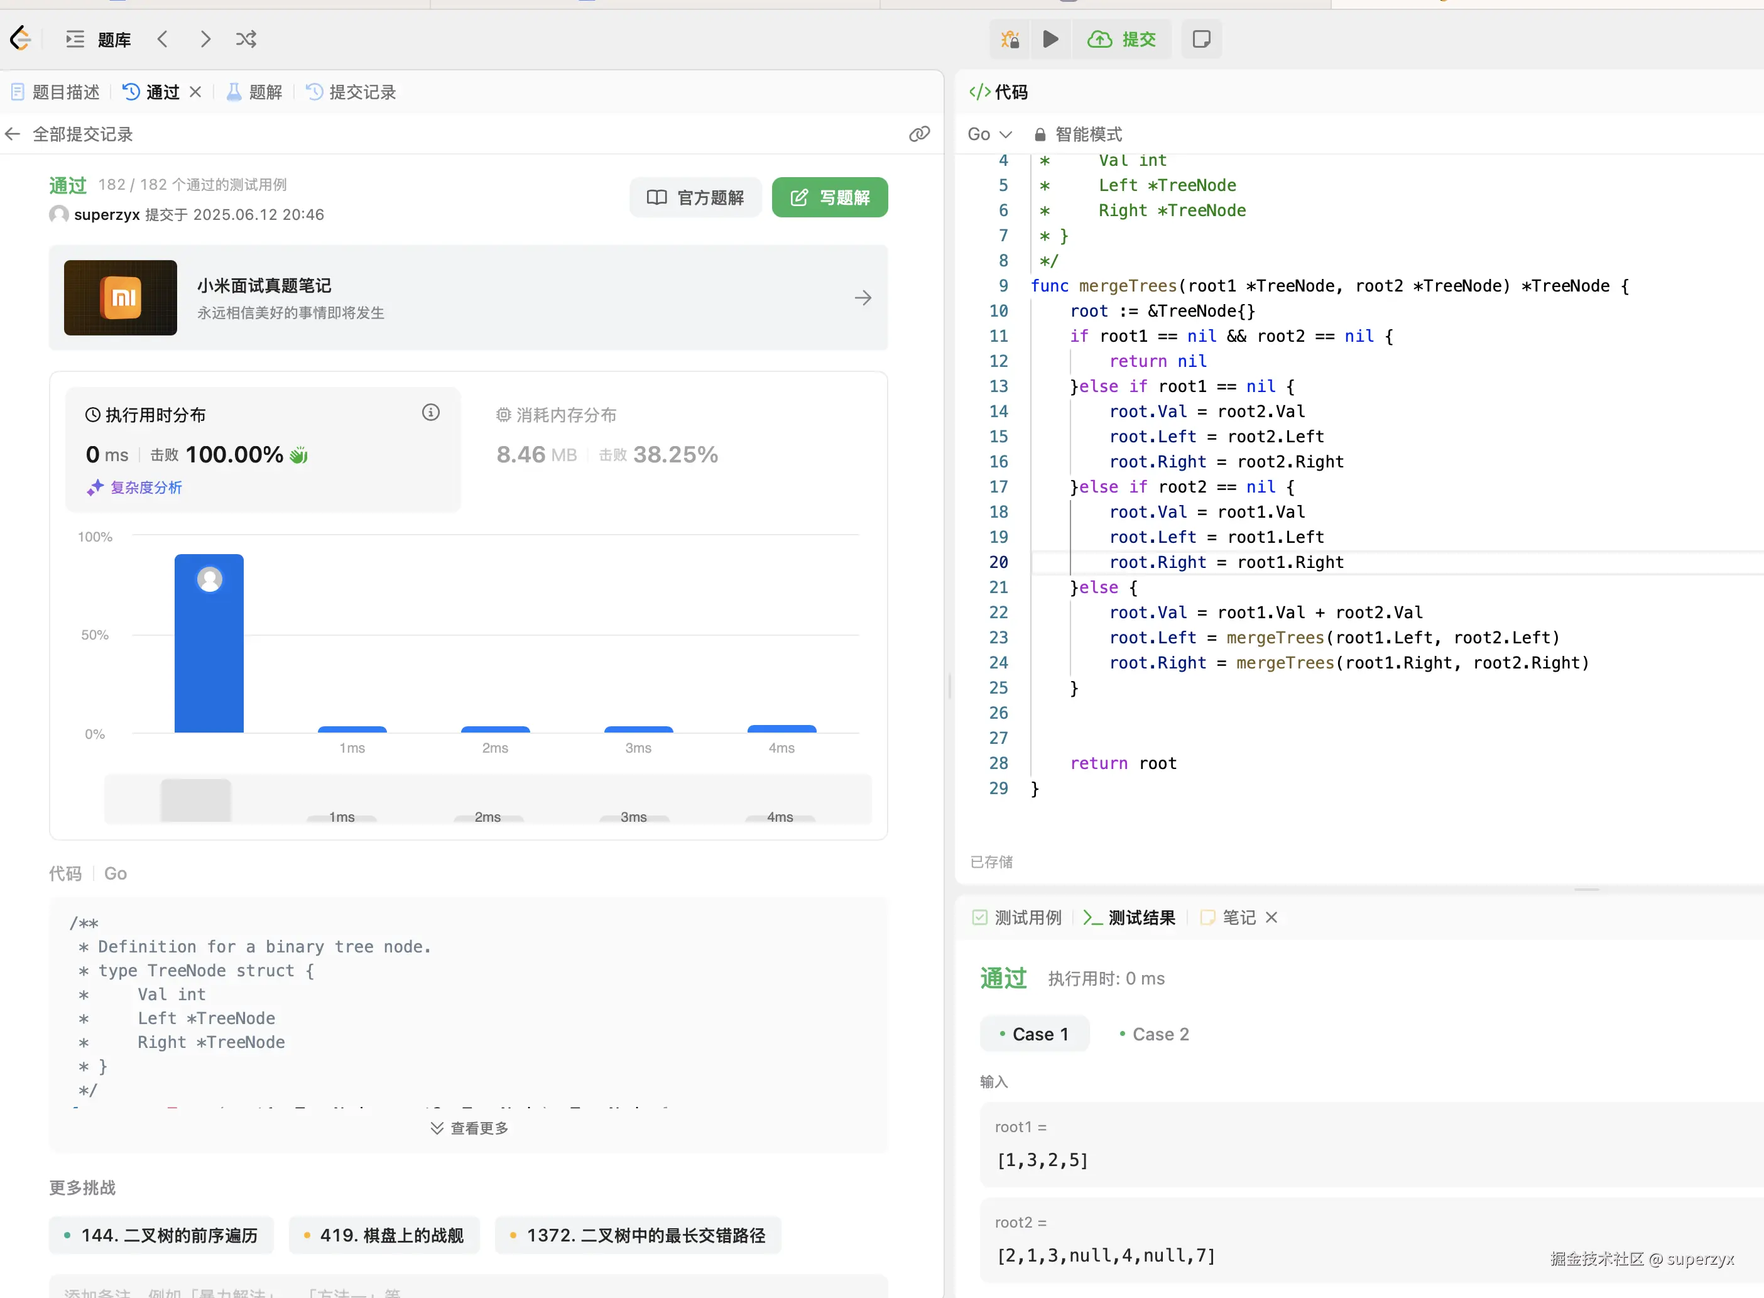Click the runtime chart range slider handle

[x=195, y=800]
